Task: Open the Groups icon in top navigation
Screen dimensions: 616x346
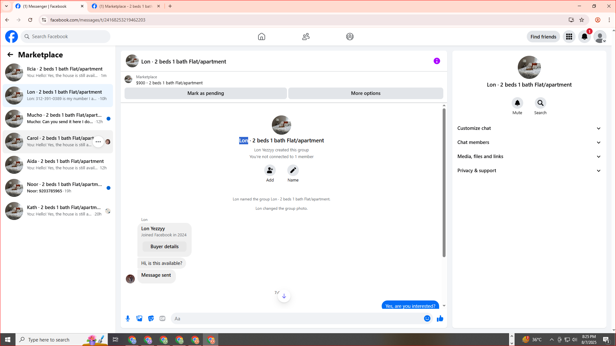Action: (350, 37)
